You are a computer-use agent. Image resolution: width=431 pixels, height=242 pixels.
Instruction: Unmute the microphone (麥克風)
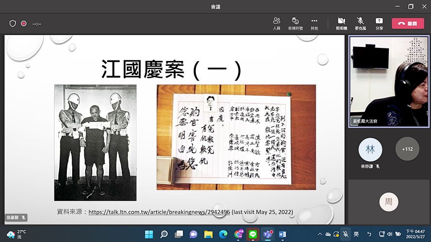[360, 23]
